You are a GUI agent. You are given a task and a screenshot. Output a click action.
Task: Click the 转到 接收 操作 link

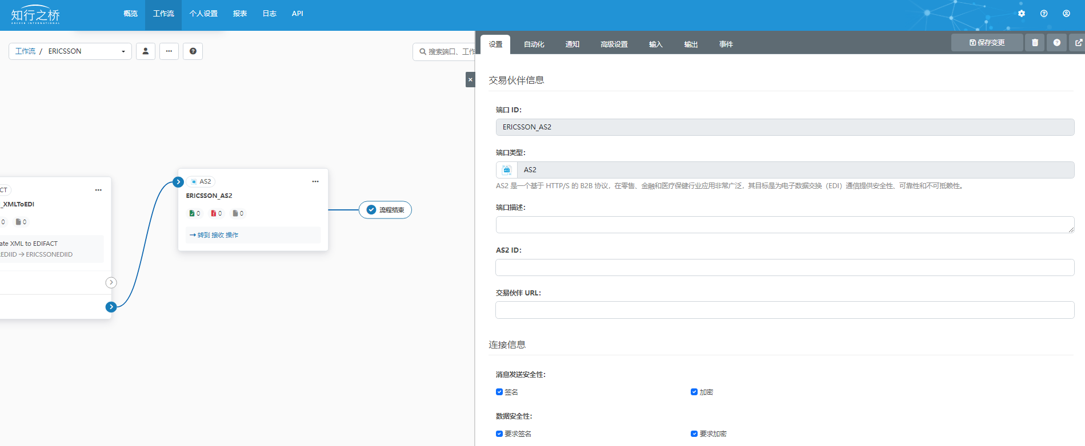(x=214, y=235)
